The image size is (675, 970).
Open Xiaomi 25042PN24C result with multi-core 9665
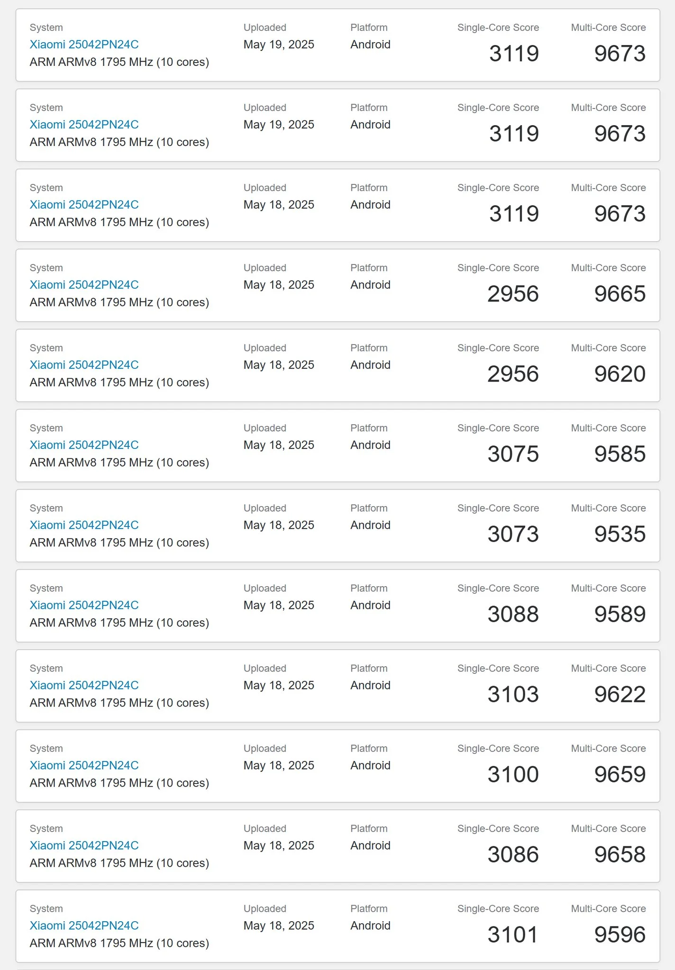(84, 285)
